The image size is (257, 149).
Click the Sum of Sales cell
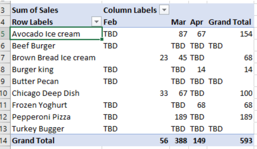tap(56, 10)
